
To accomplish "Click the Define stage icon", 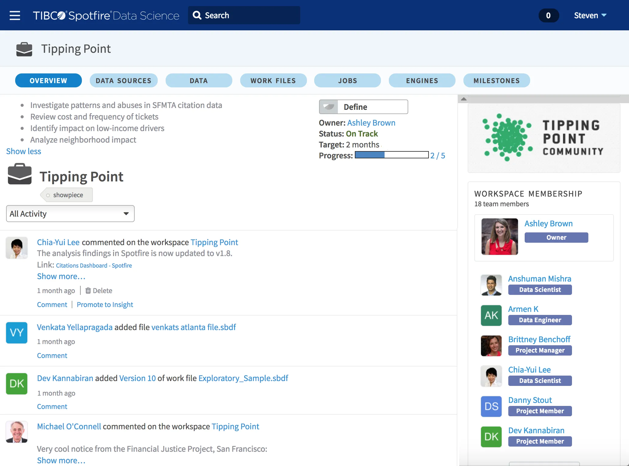I will pyautogui.click(x=328, y=107).
